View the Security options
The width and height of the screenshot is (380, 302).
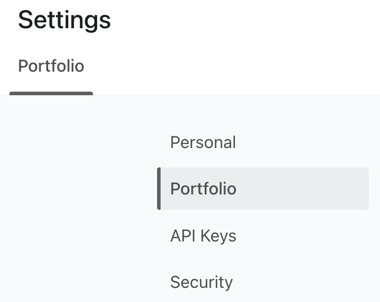[201, 282]
